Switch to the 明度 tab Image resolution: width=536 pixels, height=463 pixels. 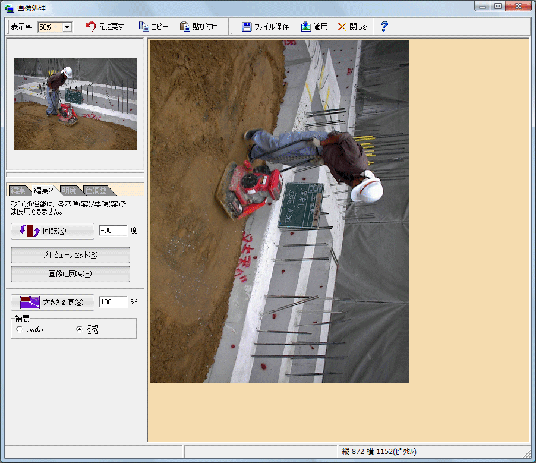click(68, 190)
